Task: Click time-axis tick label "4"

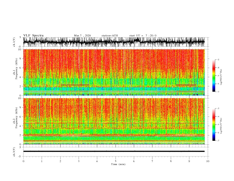Action: [x=97, y=161]
